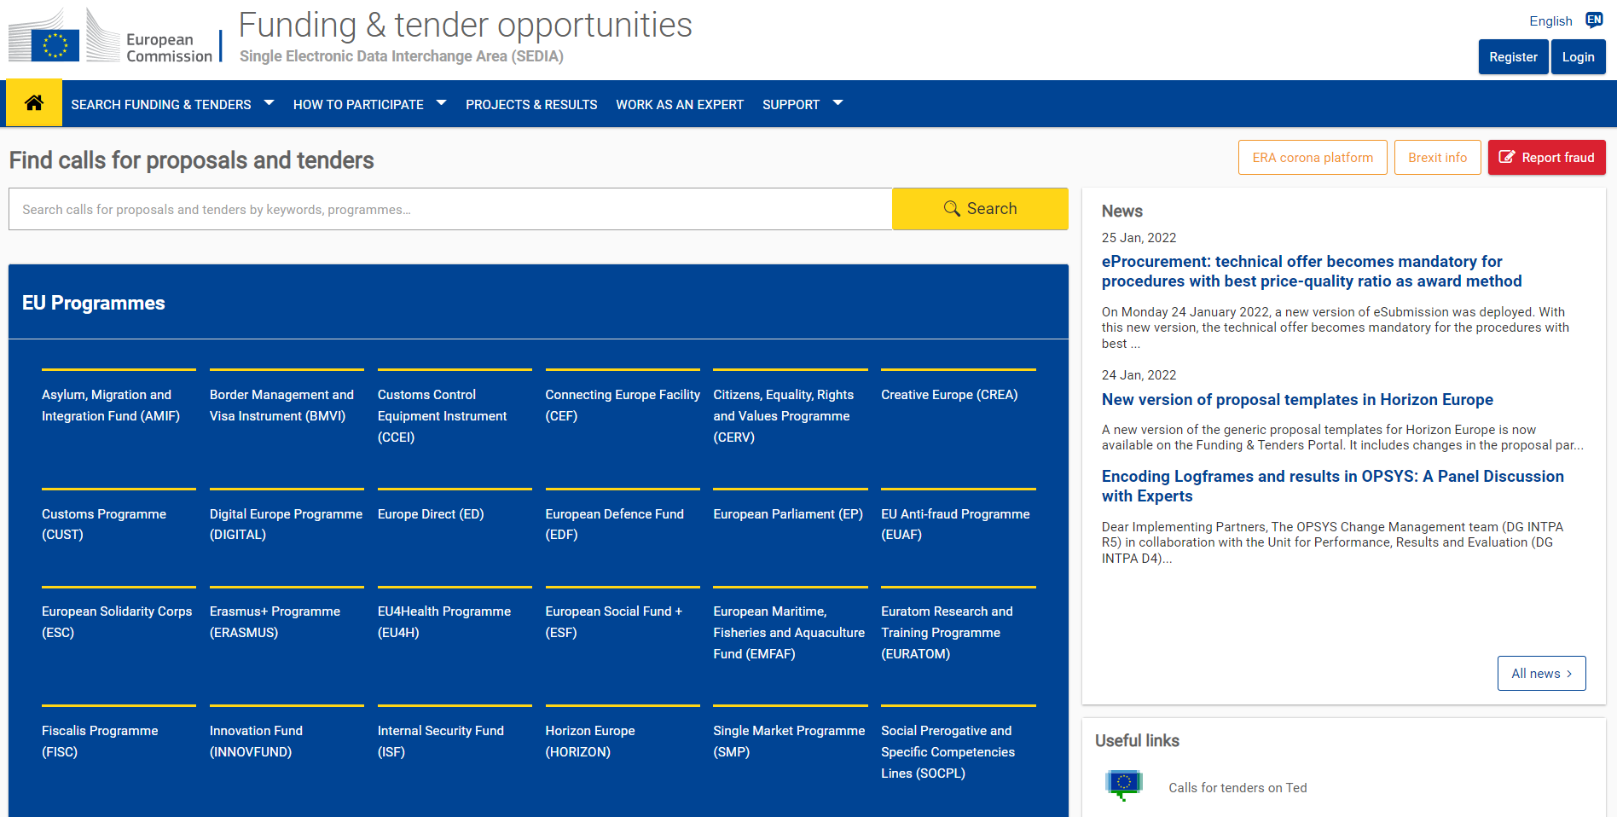1617x817 pixels.
Task: Open the Support menu
Action: click(x=791, y=104)
